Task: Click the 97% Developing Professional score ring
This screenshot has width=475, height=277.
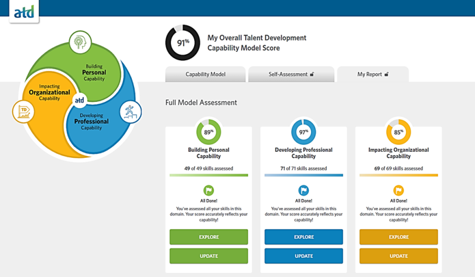Action: point(303,132)
